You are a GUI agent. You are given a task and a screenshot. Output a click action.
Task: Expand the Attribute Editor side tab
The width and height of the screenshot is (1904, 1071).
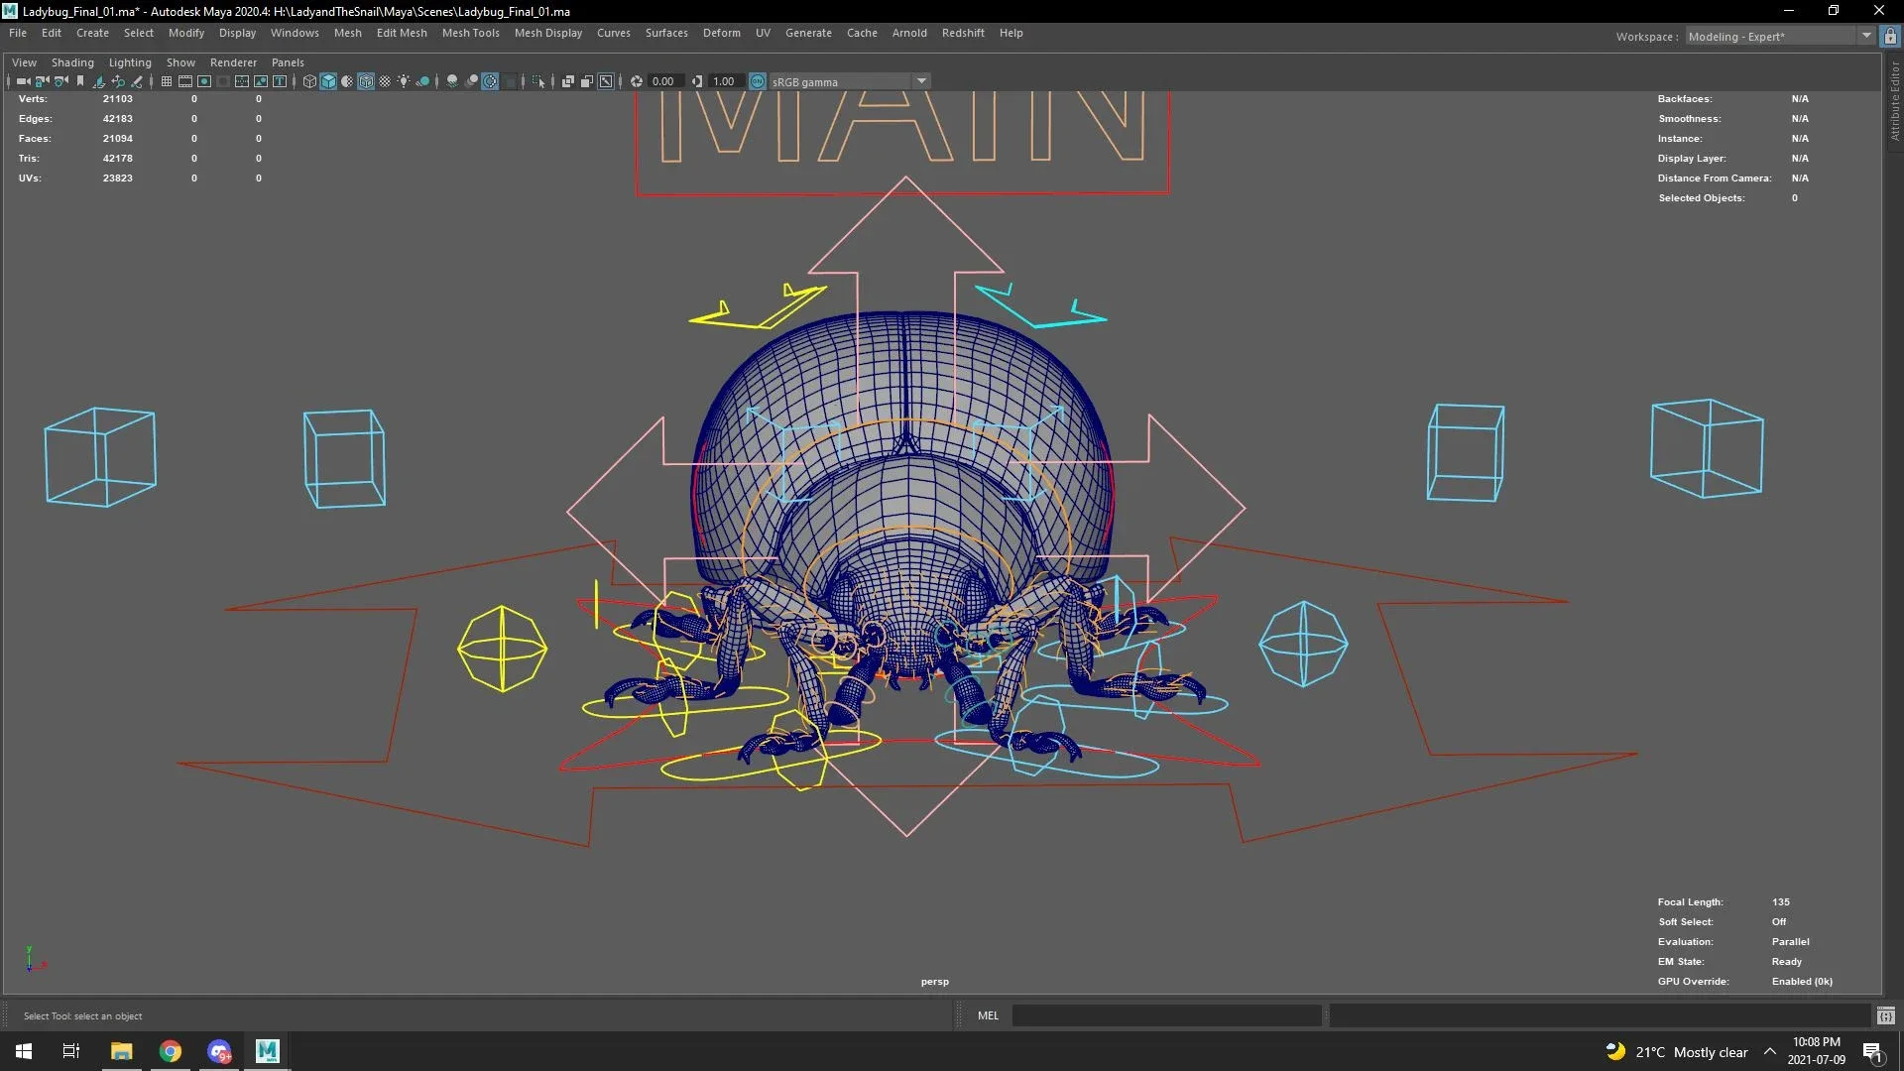(x=1894, y=102)
